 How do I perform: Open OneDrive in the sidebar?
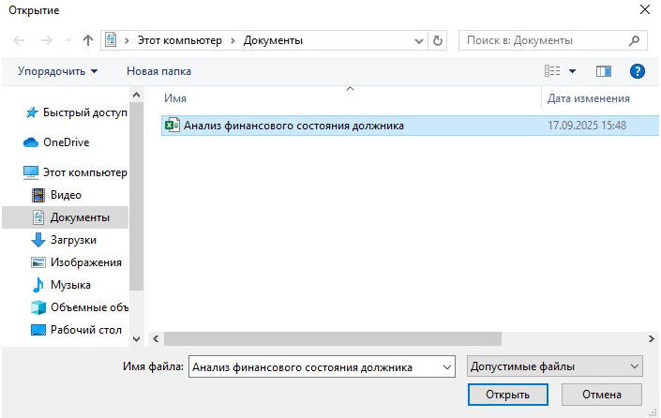[64, 142]
